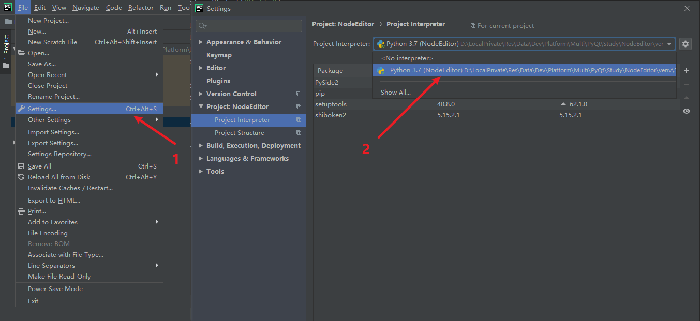
Task: Click the PyCharm logo in main window
Action: 8,7
